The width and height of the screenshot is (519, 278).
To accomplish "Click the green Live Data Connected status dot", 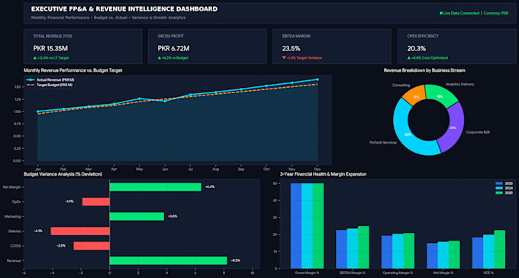I will click(x=441, y=13).
